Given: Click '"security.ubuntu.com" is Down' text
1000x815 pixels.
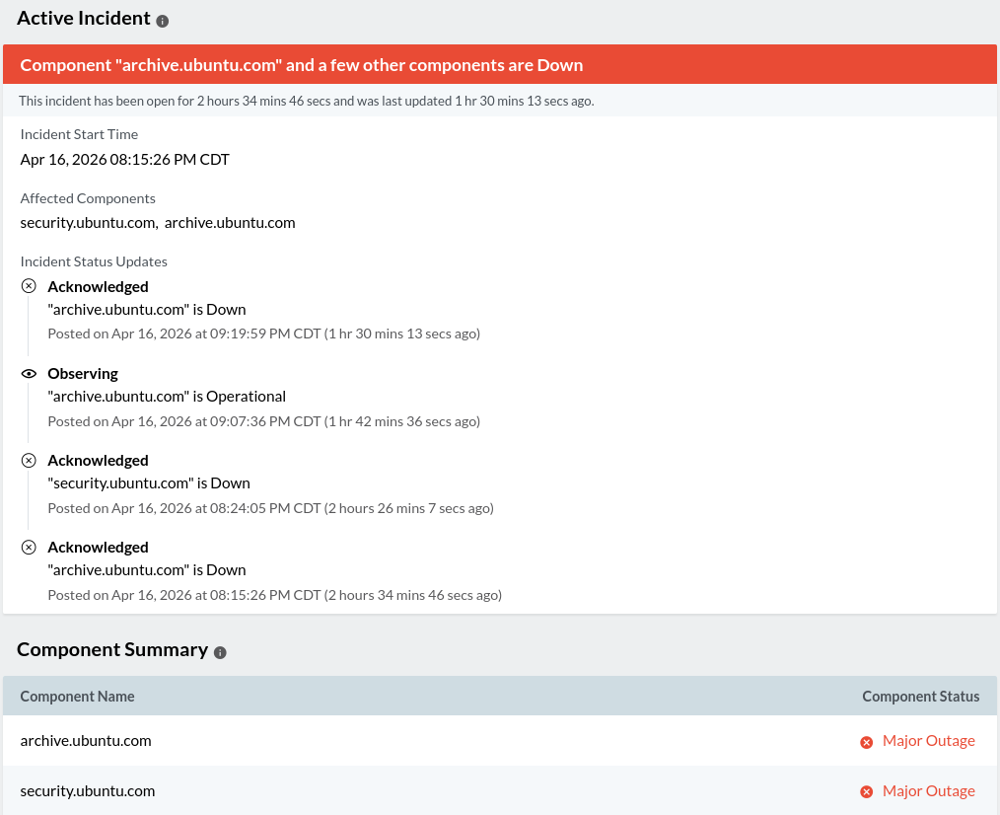Looking at the screenshot, I should pos(149,483).
